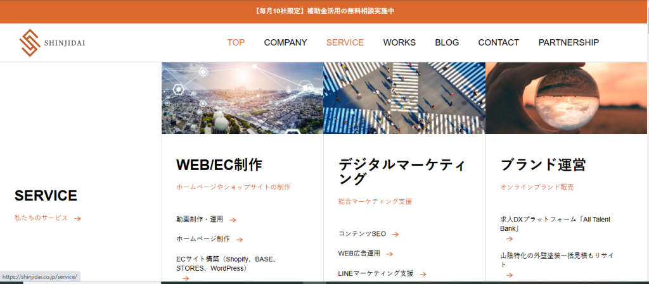
Task: Click arrow icon next to WEB広告運用
Action: coord(390,254)
